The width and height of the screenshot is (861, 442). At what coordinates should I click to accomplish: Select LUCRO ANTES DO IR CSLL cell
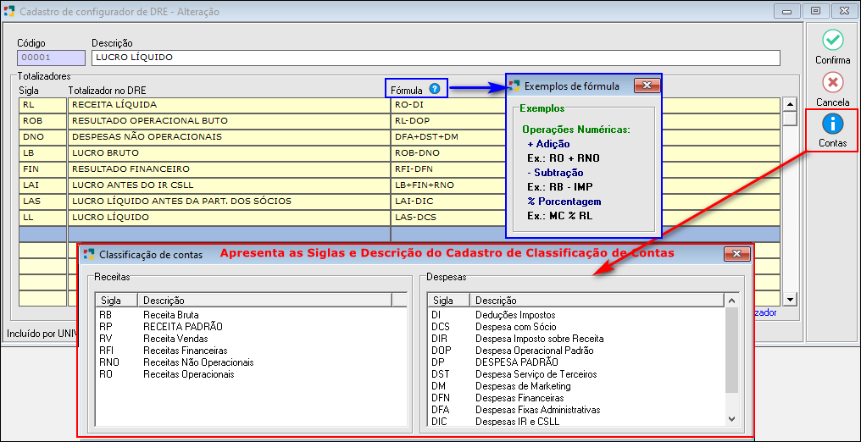point(229,185)
